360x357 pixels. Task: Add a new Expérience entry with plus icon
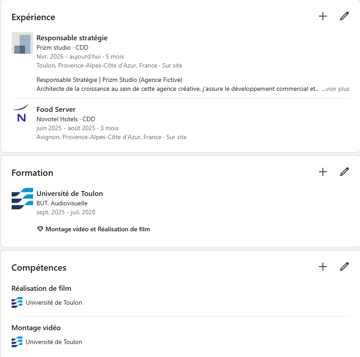click(x=323, y=16)
